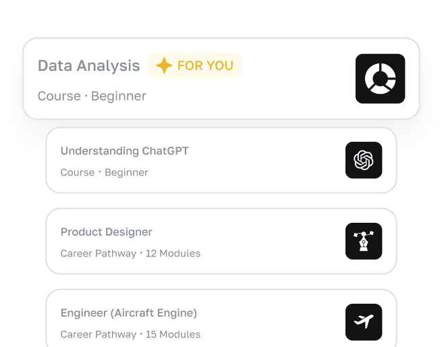
Task: Click the sparkle star in FOR YOU badge
Action: pyautogui.click(x=164, y=65)
